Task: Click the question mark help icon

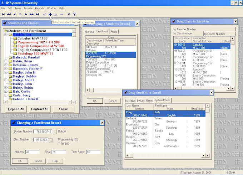Action: point(75,14)
